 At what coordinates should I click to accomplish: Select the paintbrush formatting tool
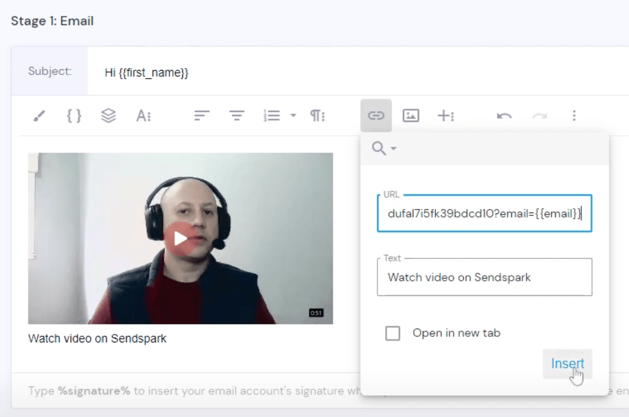(x=39, y=116)
